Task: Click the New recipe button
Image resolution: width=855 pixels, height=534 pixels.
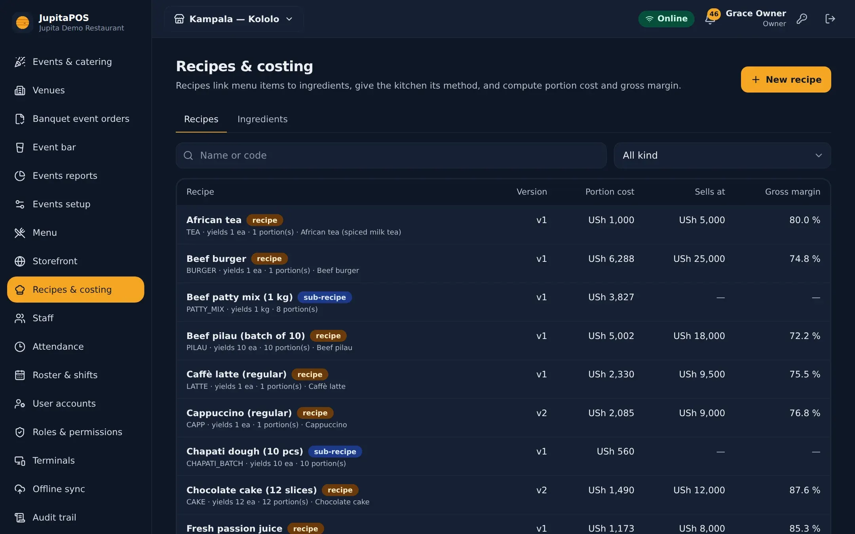Action: (786, 80)
